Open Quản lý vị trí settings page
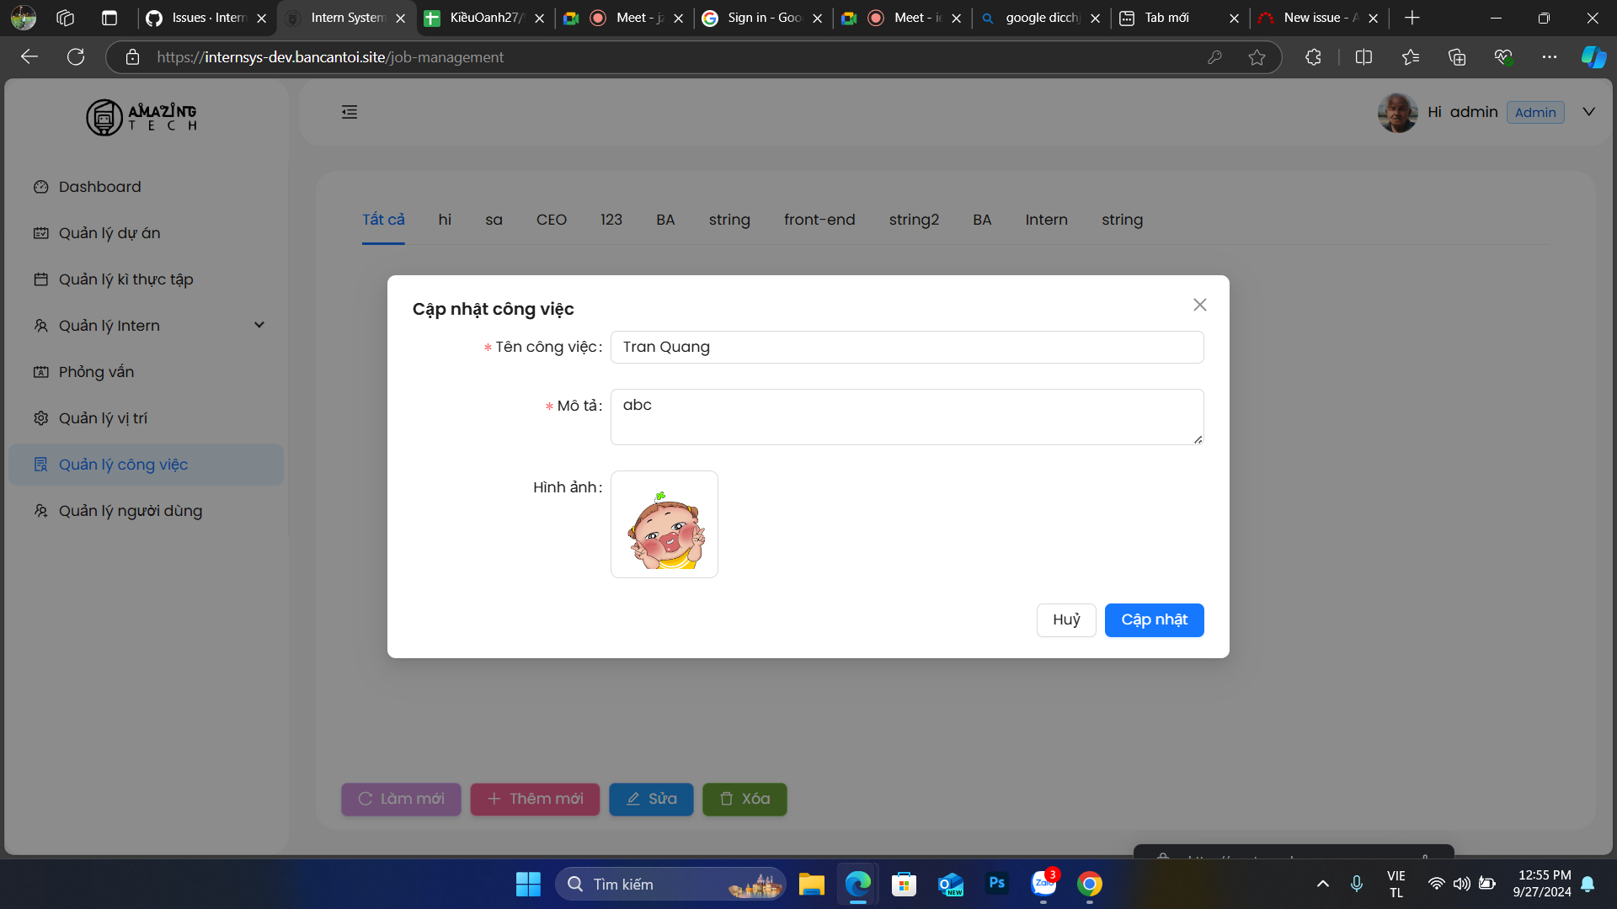This screenshot has height=909, width=1617. [103, 418]
